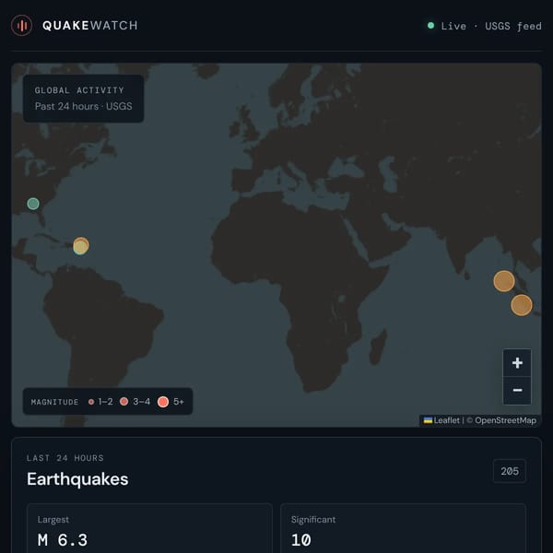This screenshot has width=553, height=553.
Task: Click the QUAKEWATCH title text
Action: click(90, 26)
